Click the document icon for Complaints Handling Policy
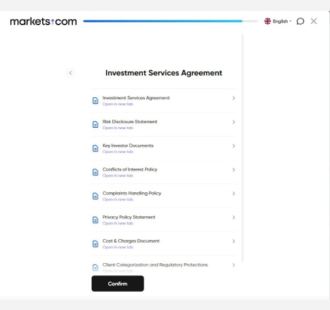Screen dimensions: 330x310 pos(95,196)
